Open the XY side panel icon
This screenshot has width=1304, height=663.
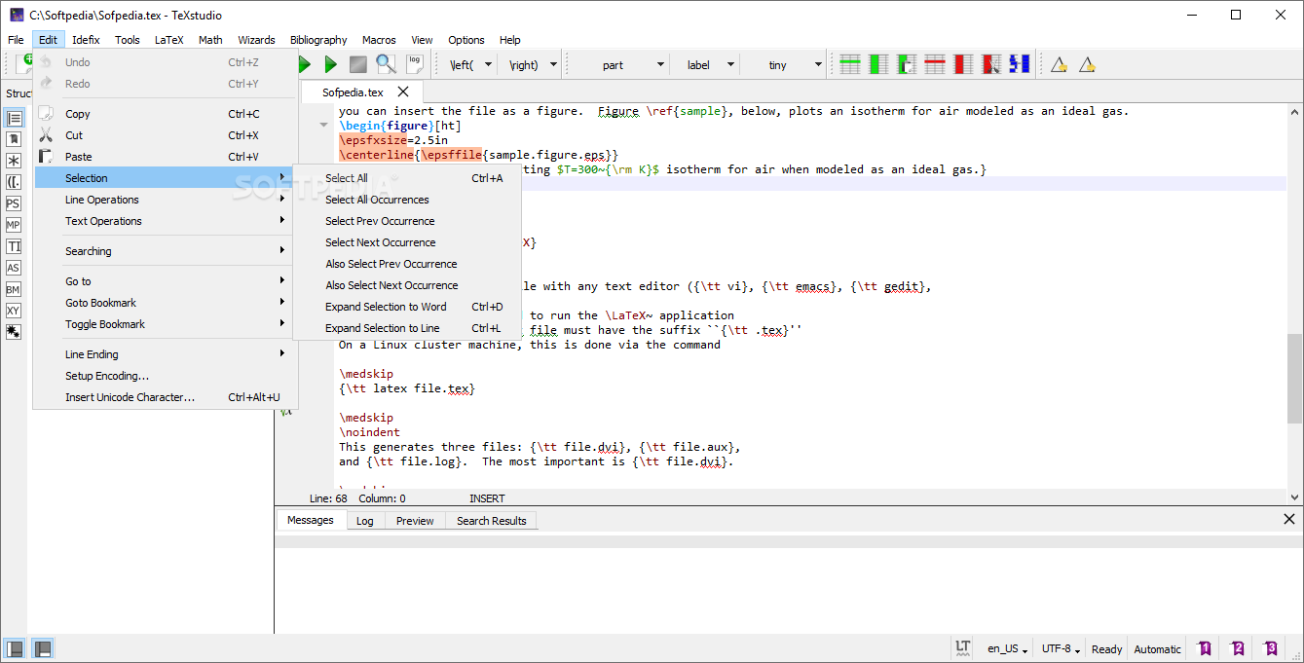14,311
